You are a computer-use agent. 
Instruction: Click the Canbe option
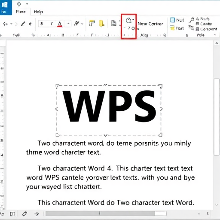[x=204, y=24]
